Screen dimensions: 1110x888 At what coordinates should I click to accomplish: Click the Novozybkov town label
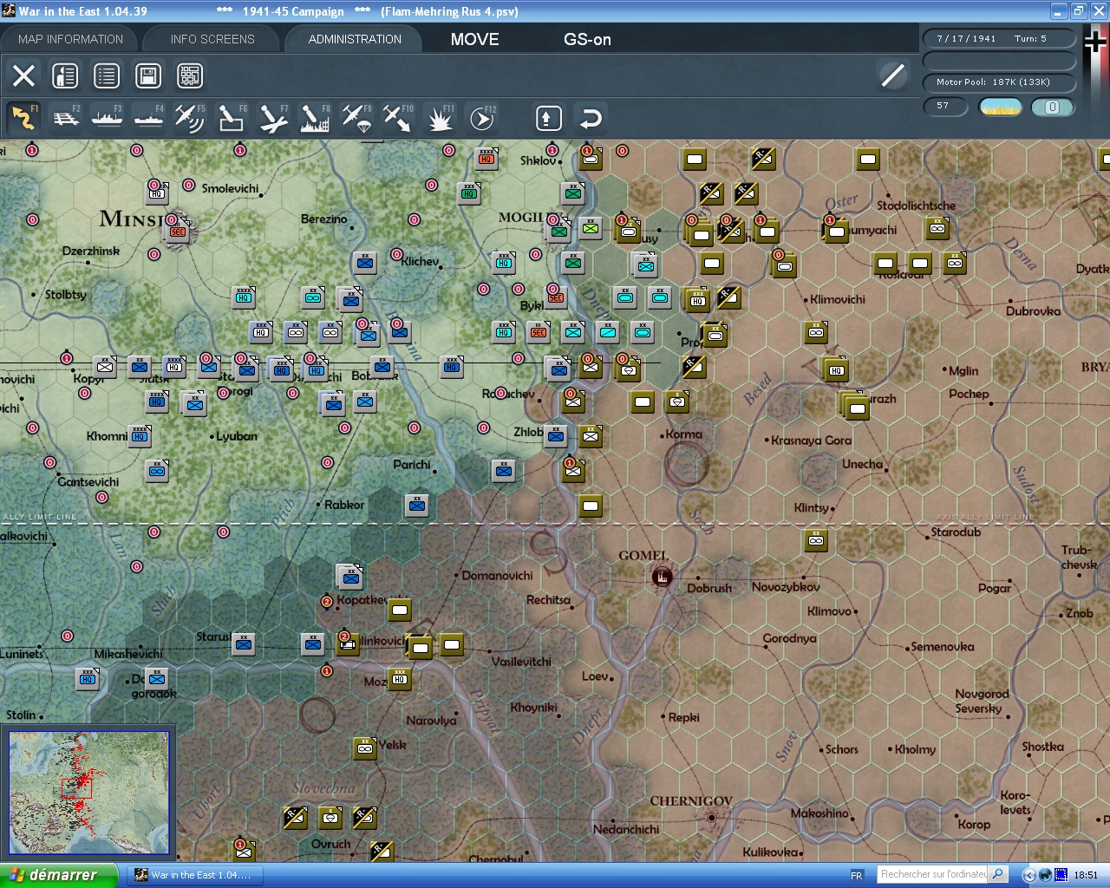(786, 587)
